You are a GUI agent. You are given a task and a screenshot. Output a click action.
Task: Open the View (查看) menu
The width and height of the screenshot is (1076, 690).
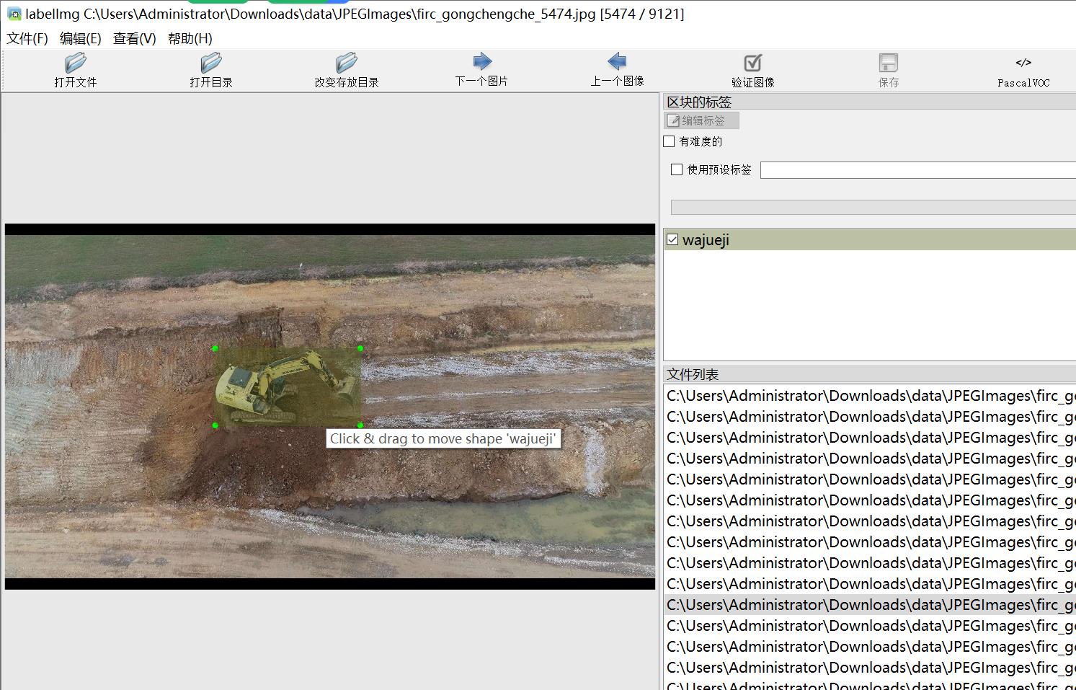(x=134, y=38)
